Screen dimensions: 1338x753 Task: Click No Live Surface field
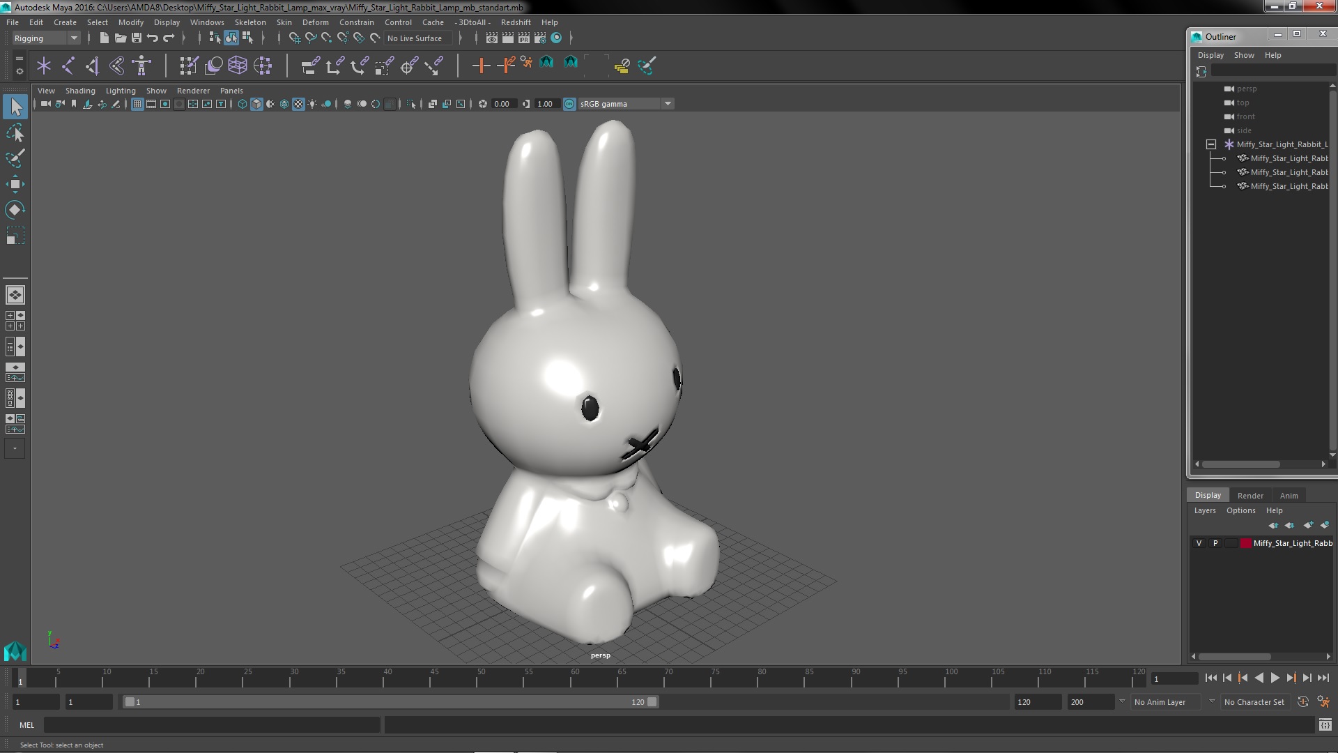[418, 38]
